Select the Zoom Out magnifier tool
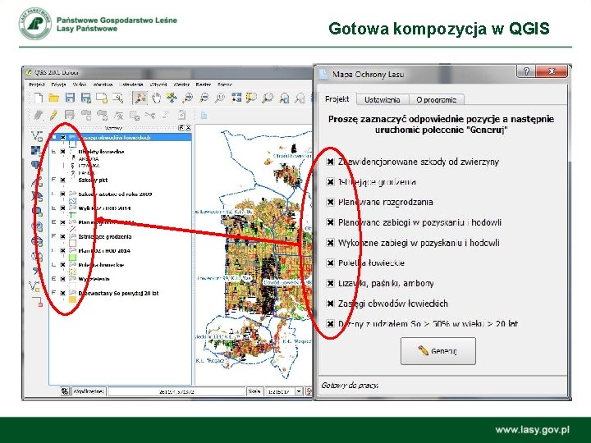The height and width of the screenshot is (443, 591). click(x=204, y=98)
